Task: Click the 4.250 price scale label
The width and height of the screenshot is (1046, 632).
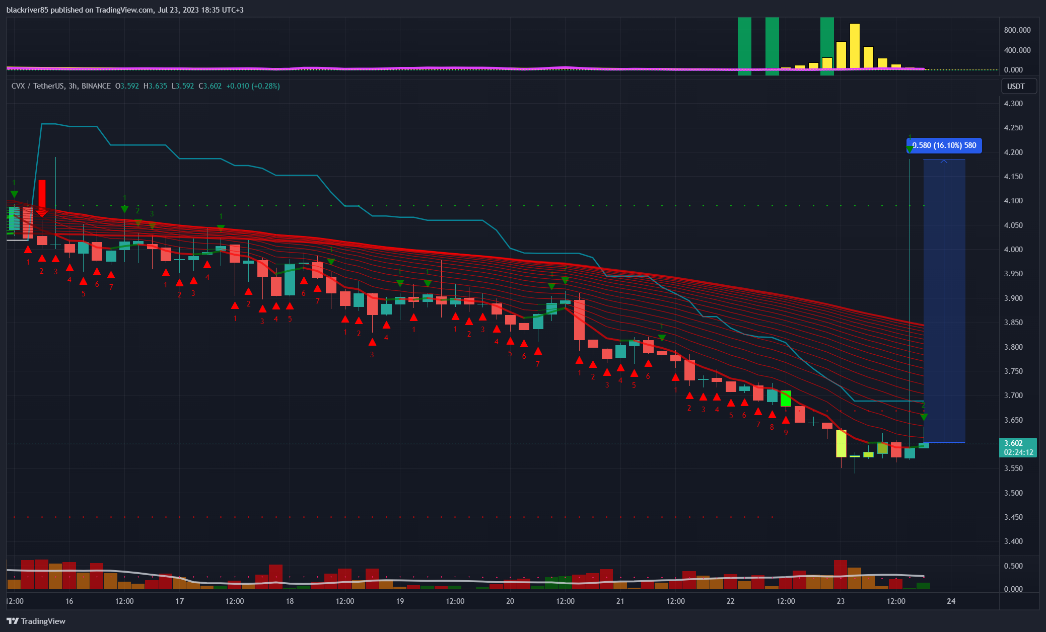Action: tap(1013, 128)
